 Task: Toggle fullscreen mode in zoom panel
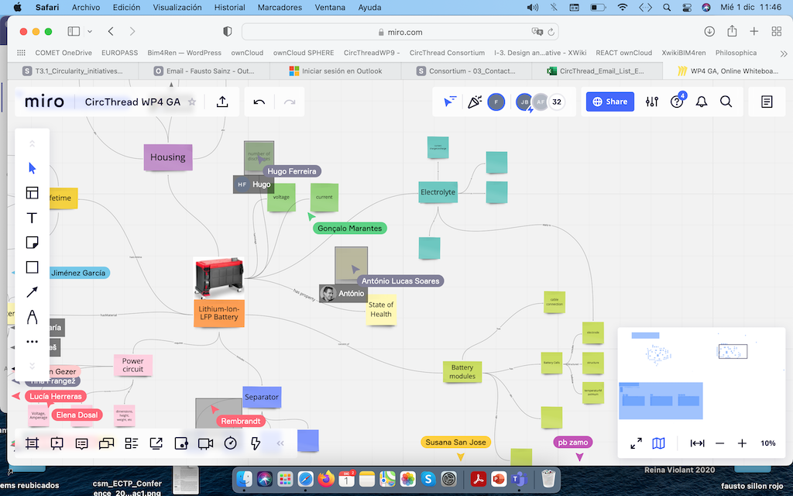pyautogui.click(x=637, y=443)
